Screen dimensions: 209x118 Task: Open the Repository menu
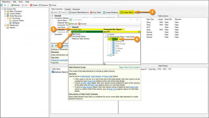tap(6, 2)
